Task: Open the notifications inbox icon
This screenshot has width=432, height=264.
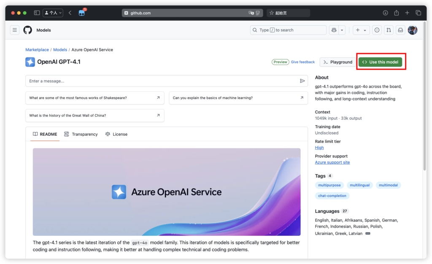Action: tap(400, 30)
